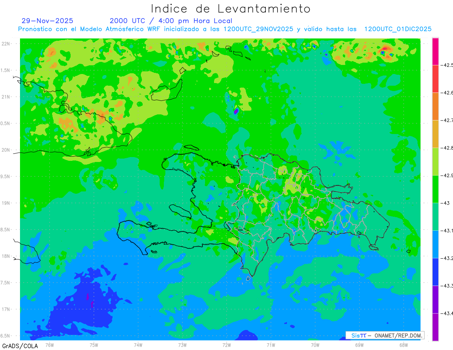Pick the lime swatch between -42.8 and -42.9
Image resolution: width=453 pixels, height=350 pixels.
coord(435,162)
